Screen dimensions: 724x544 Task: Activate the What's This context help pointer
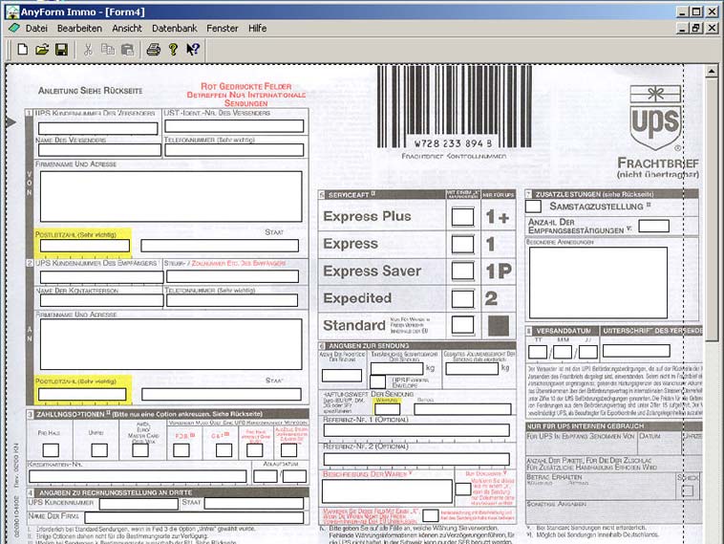coord(193,49)
